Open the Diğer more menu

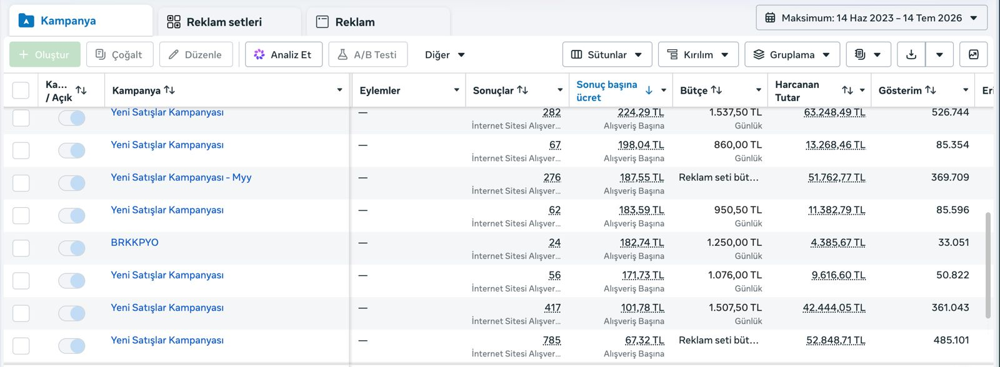(444, 55)
